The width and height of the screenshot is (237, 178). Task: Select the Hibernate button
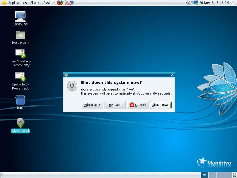tap(92, 105)
